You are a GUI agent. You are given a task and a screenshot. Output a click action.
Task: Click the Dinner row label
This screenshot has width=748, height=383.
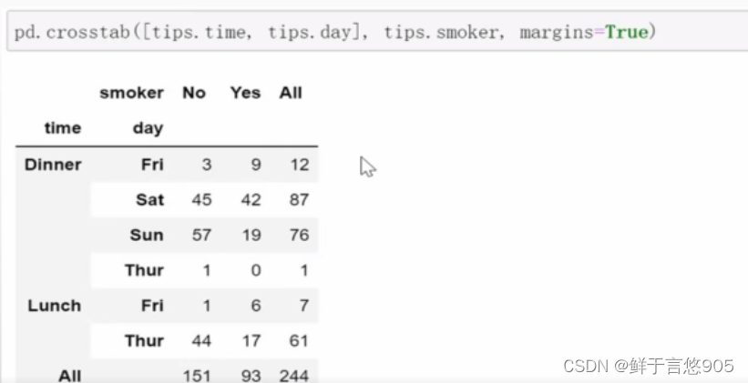(x=53, y=165)
